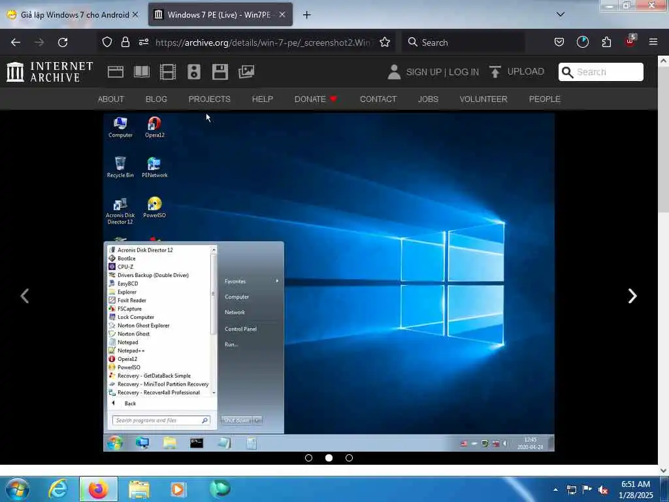Open the HELP menu item
Viewport: 669px width, 502px height.
click(263, 99)
